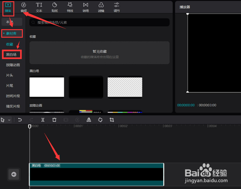
Task: Select the 黑白场 category
Action: (x=11, y=55)
